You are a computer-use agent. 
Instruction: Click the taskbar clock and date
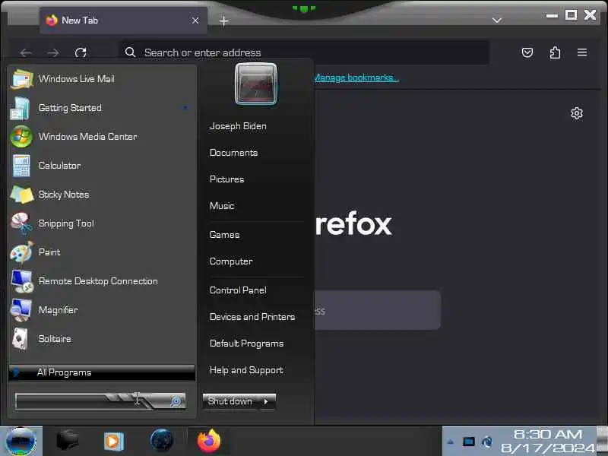(x=547, y=442)
